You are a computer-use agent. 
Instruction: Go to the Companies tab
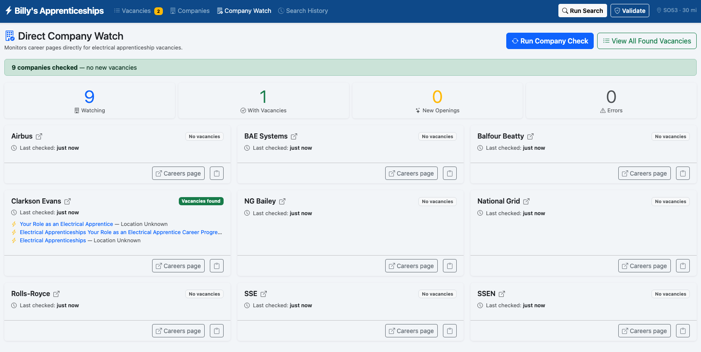pos(190,11)
